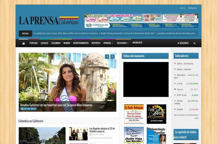Click the Inicio link at top
Screen dimensions: 217x144
click(x=183, y=8)
